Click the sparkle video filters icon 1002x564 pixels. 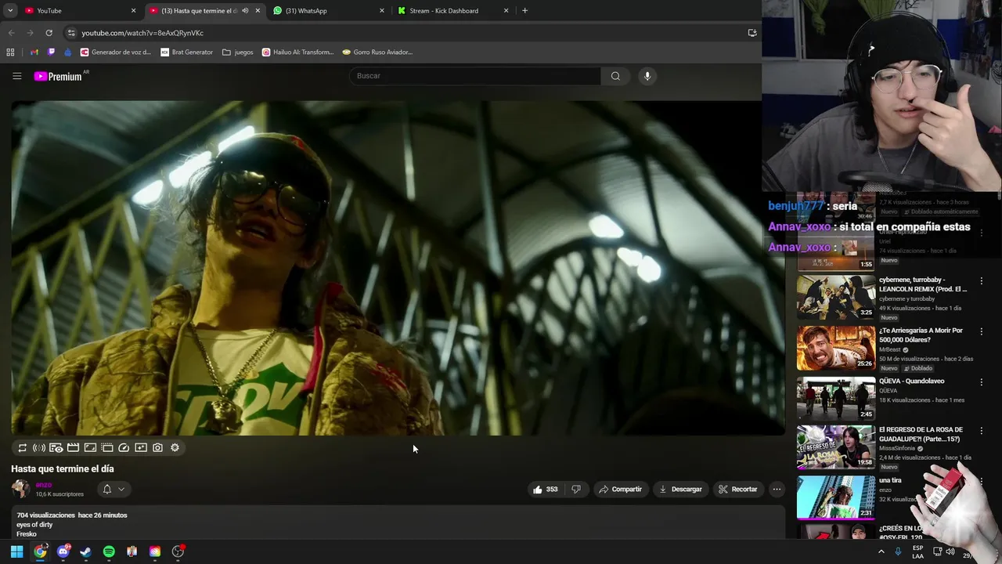pyautogui.click(x=141, y=448)
